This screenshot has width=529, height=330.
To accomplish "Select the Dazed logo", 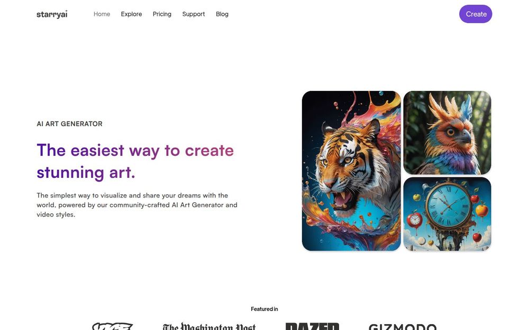I will 312,326.
